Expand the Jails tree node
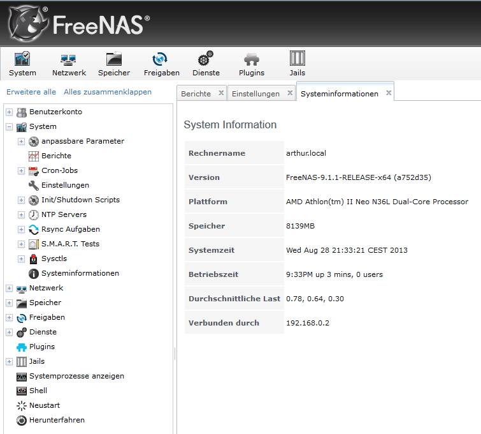The image size is (481, 434). (9, 361)
